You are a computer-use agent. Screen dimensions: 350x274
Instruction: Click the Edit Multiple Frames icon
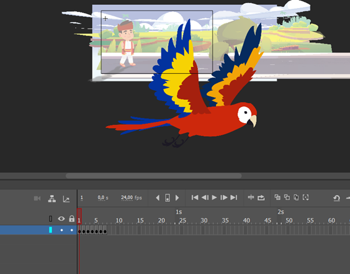(x=296, y=198)
